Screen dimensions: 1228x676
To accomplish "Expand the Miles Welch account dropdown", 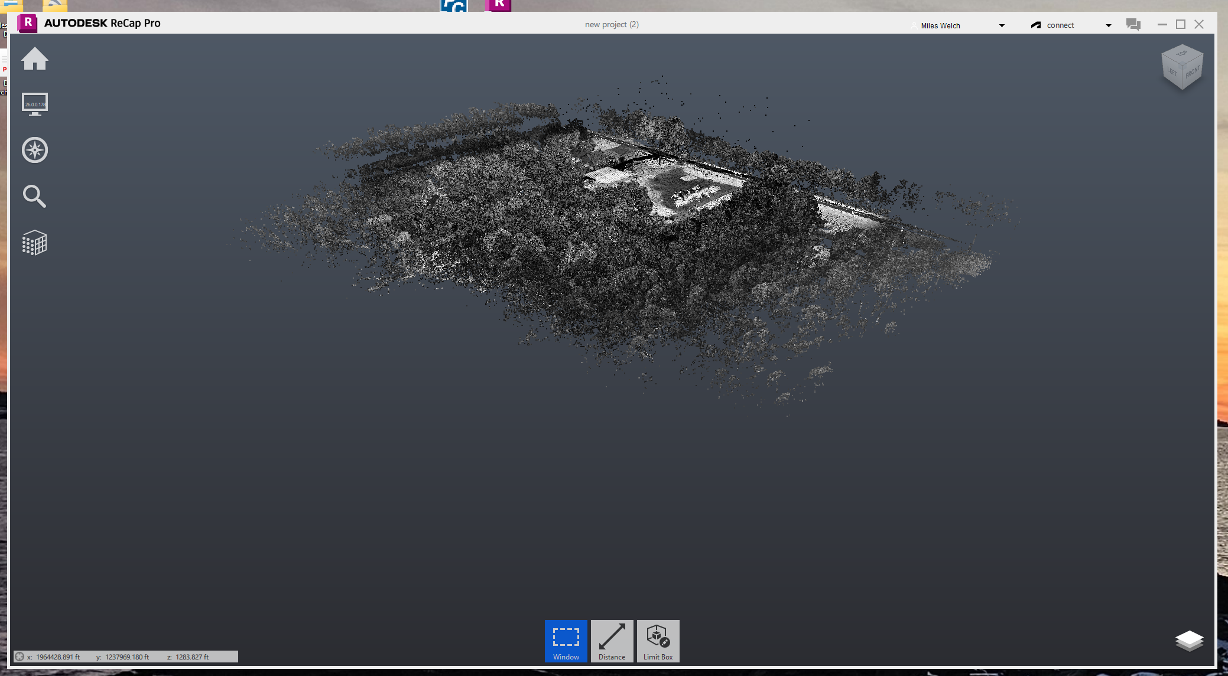I will [x=1002, y=25].
